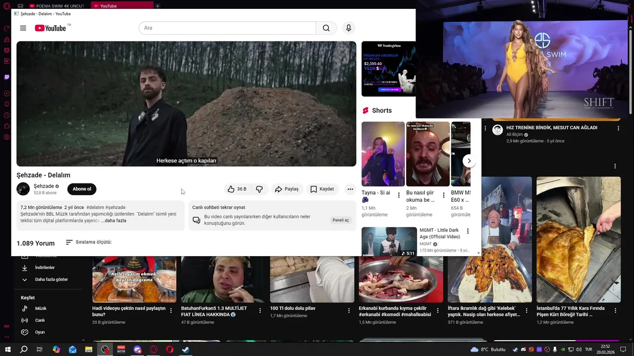Viewport: 634px width, 356px height.
Task: Like the Şehzade - Delalım video
Action: [237, 189]
